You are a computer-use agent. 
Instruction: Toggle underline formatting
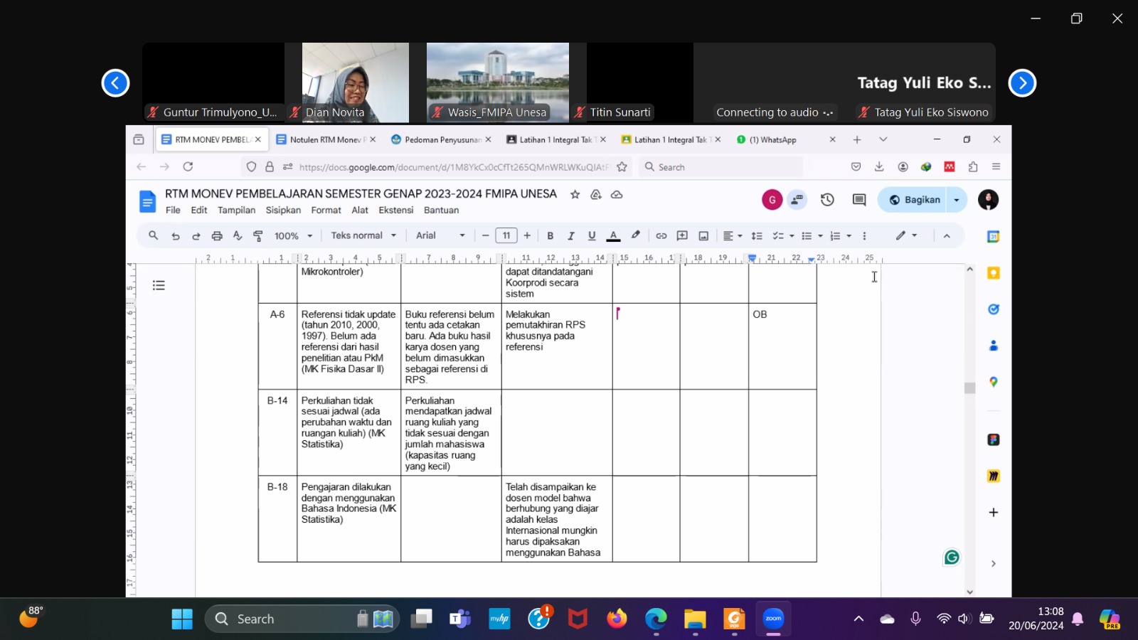coord(591,236)
